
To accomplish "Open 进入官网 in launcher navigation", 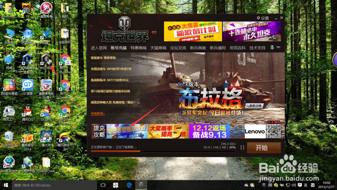I will point(99,48).
